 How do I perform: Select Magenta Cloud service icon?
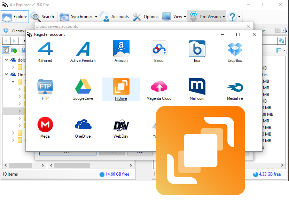tap(159, 90)
